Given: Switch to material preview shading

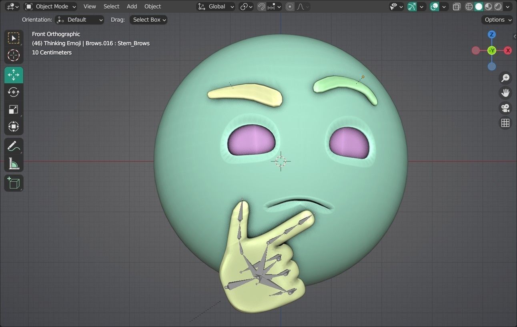Looking at the screenshot, I should point(488,6).
